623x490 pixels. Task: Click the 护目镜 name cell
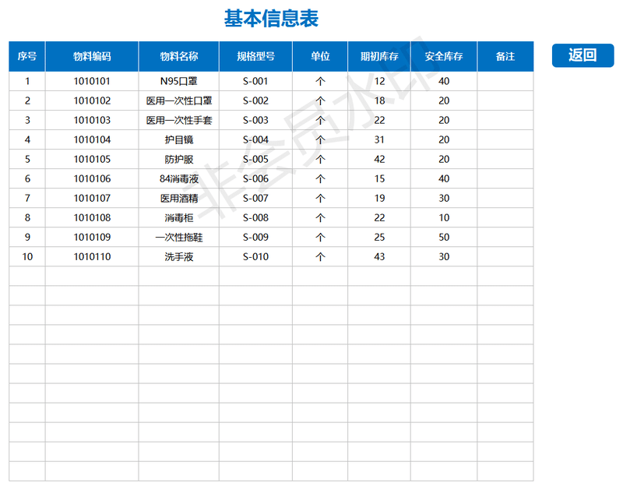pos(178,139)
